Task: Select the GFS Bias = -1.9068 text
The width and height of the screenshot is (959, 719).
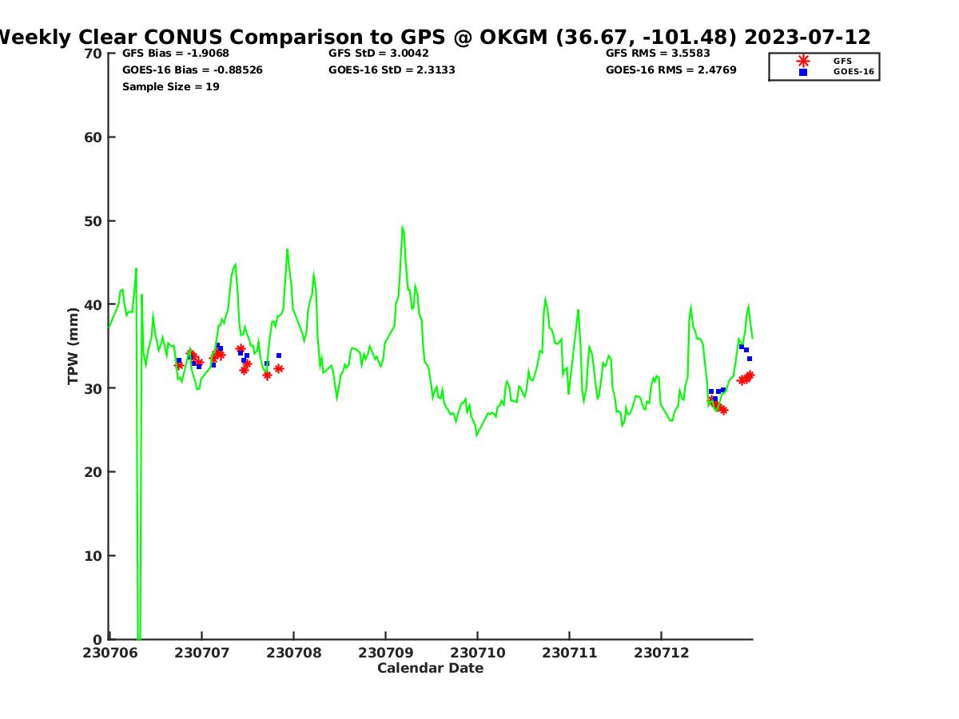Action: 176,54
